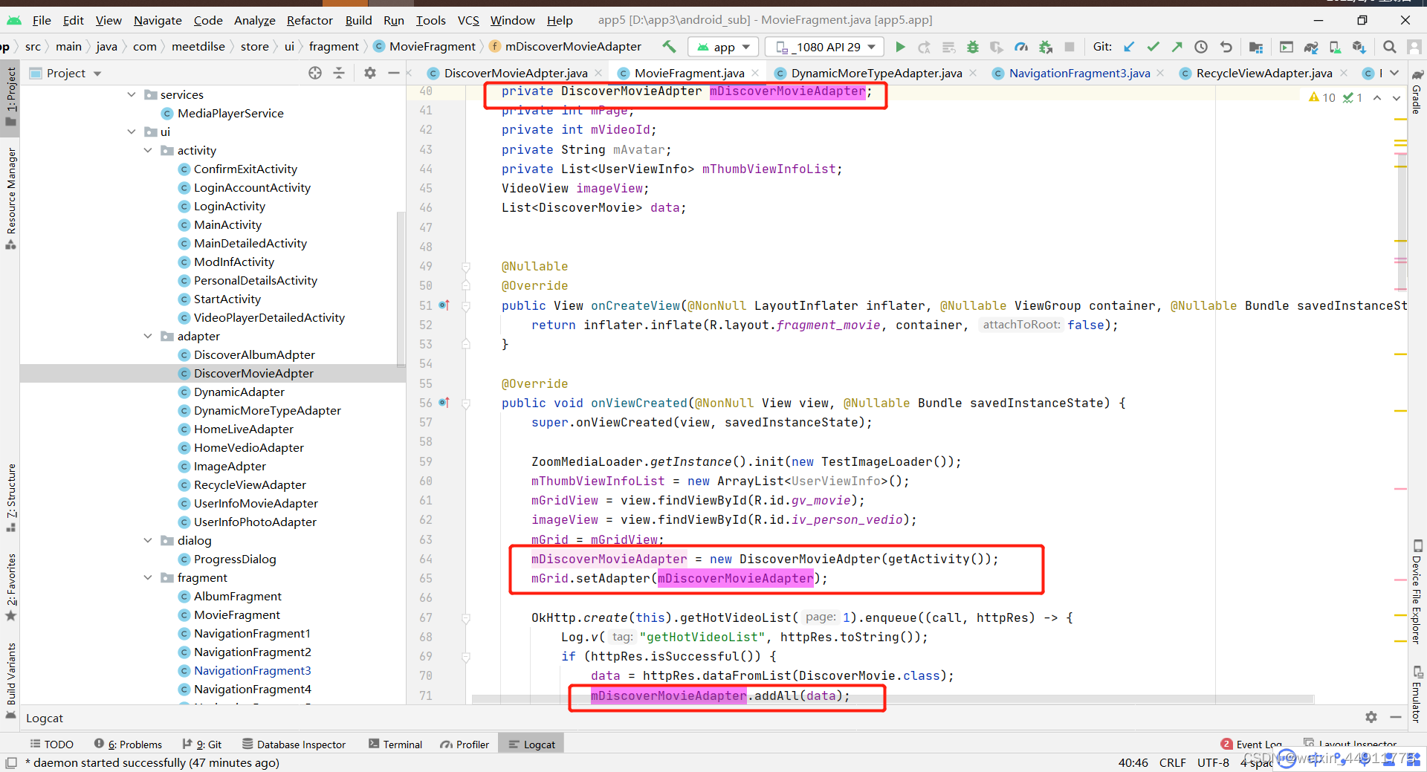This screenshot has width=1427, height=772.
Task: Open the VCS menu
Action: point(468,20)
